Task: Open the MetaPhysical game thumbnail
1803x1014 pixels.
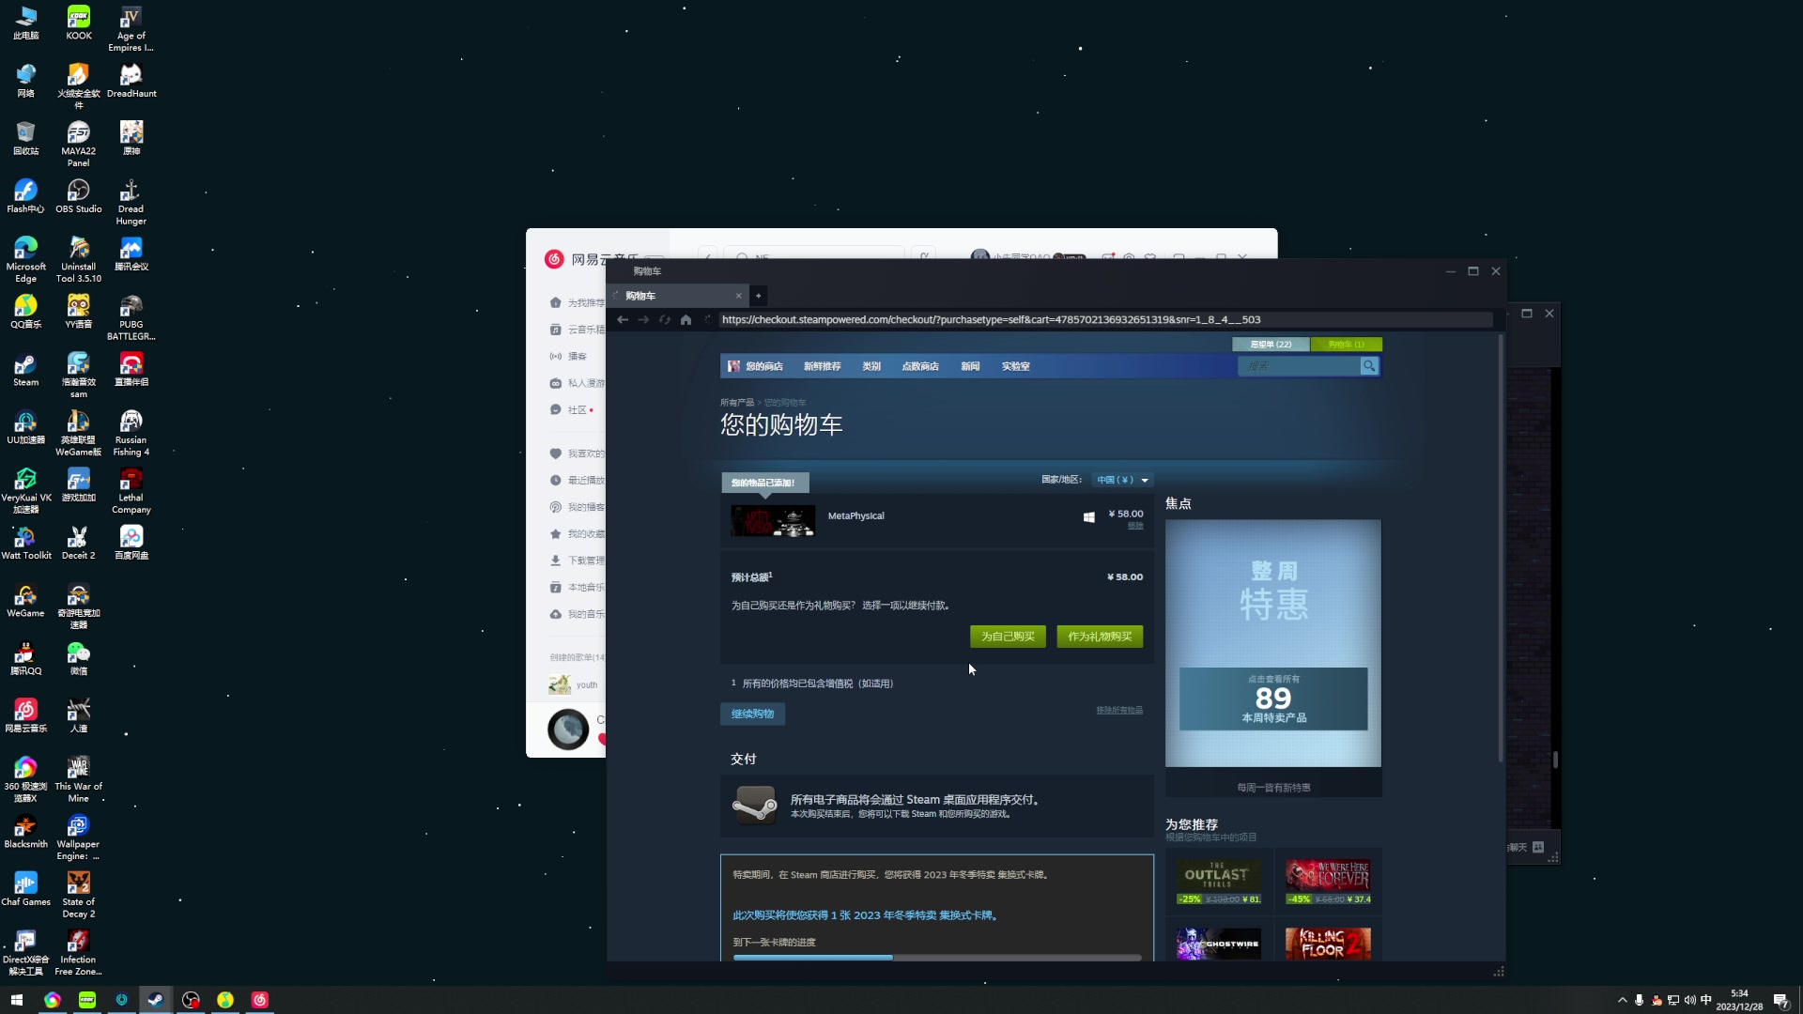Action: tap(773, 521)
